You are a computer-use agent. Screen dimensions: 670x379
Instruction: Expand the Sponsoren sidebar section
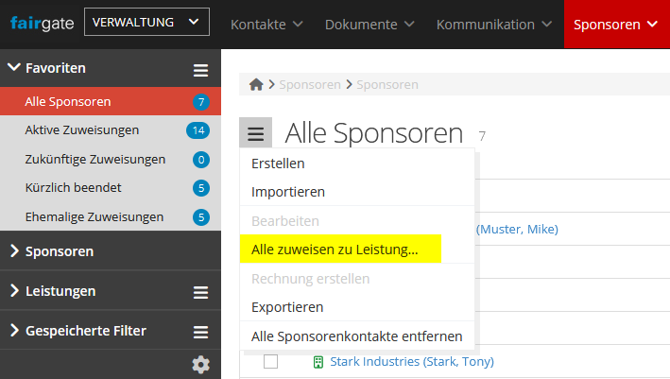tap(59, 251)
